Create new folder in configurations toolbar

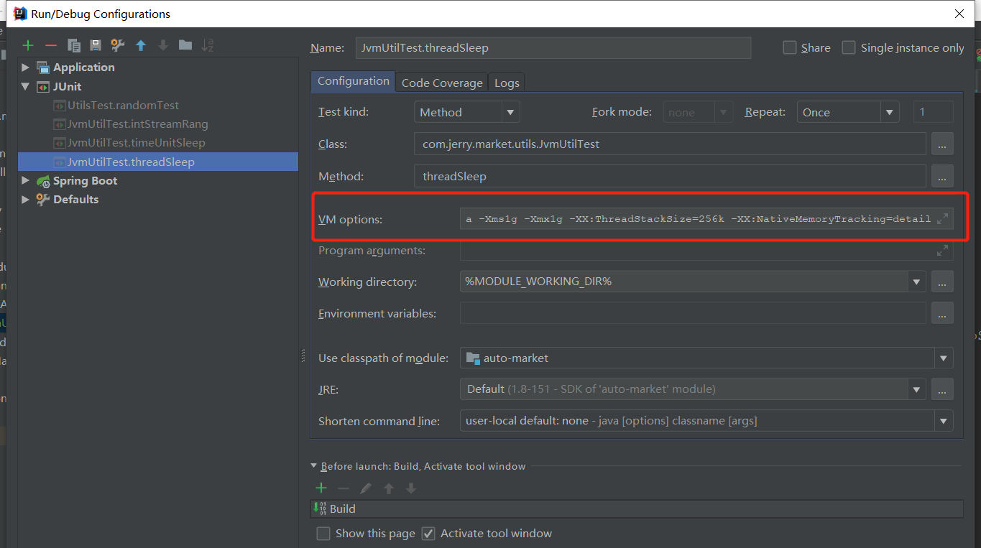click(185, 45)
